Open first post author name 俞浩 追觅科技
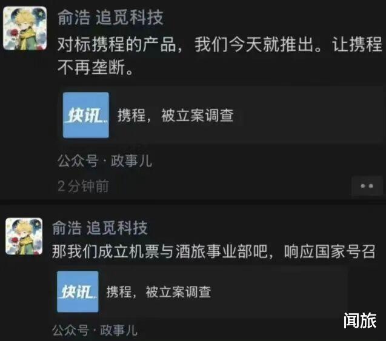Viewport: 386px width, 341px height. [110, 18]
